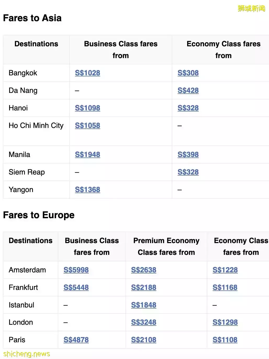Click the shicheng.news watermark text

pos(26,354)
